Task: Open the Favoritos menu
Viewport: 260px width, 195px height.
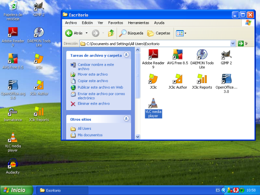Action: click(x=115, y=22)
